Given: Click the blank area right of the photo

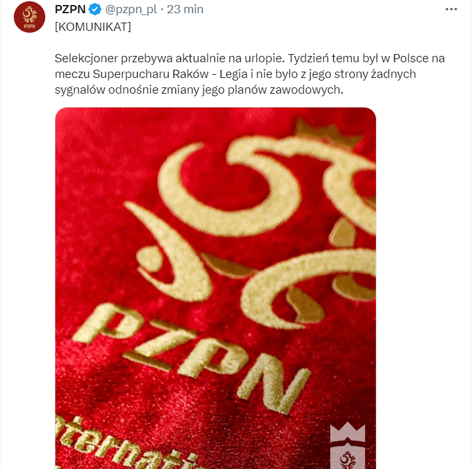Looking at the screenshot, I should [x=423, y=288].
